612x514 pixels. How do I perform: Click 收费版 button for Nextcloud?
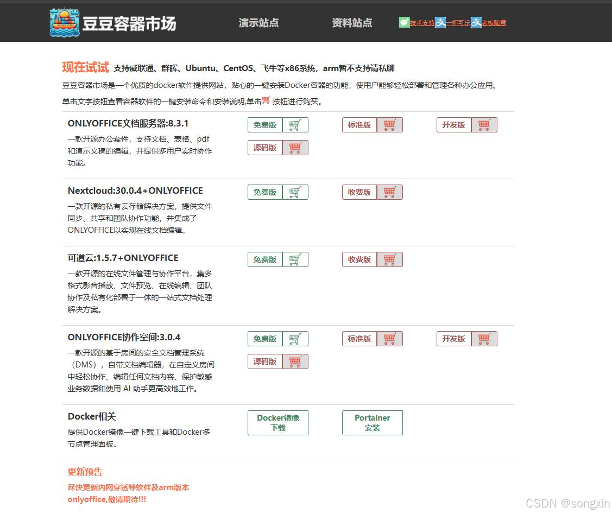click(359, 192)
